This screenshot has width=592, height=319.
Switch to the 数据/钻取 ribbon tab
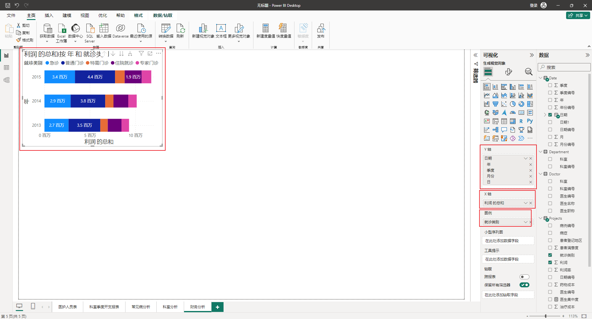163,15
